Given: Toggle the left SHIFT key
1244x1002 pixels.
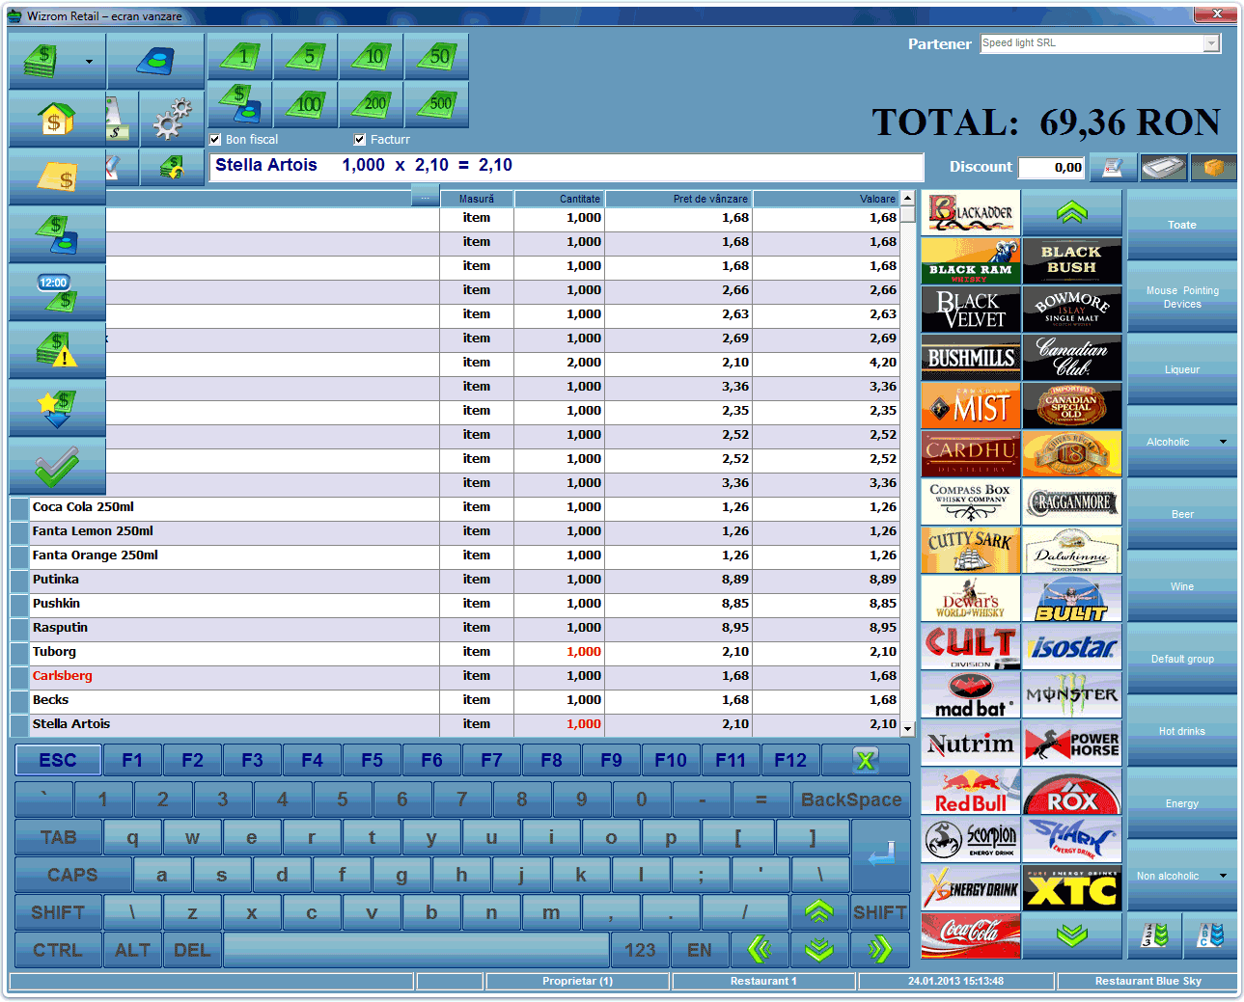Looking at the screenshot, I should [x=58, y=912].
